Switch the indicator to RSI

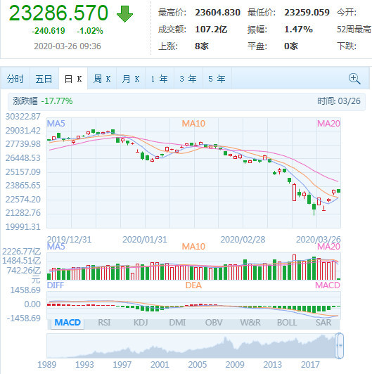(104, 323)
